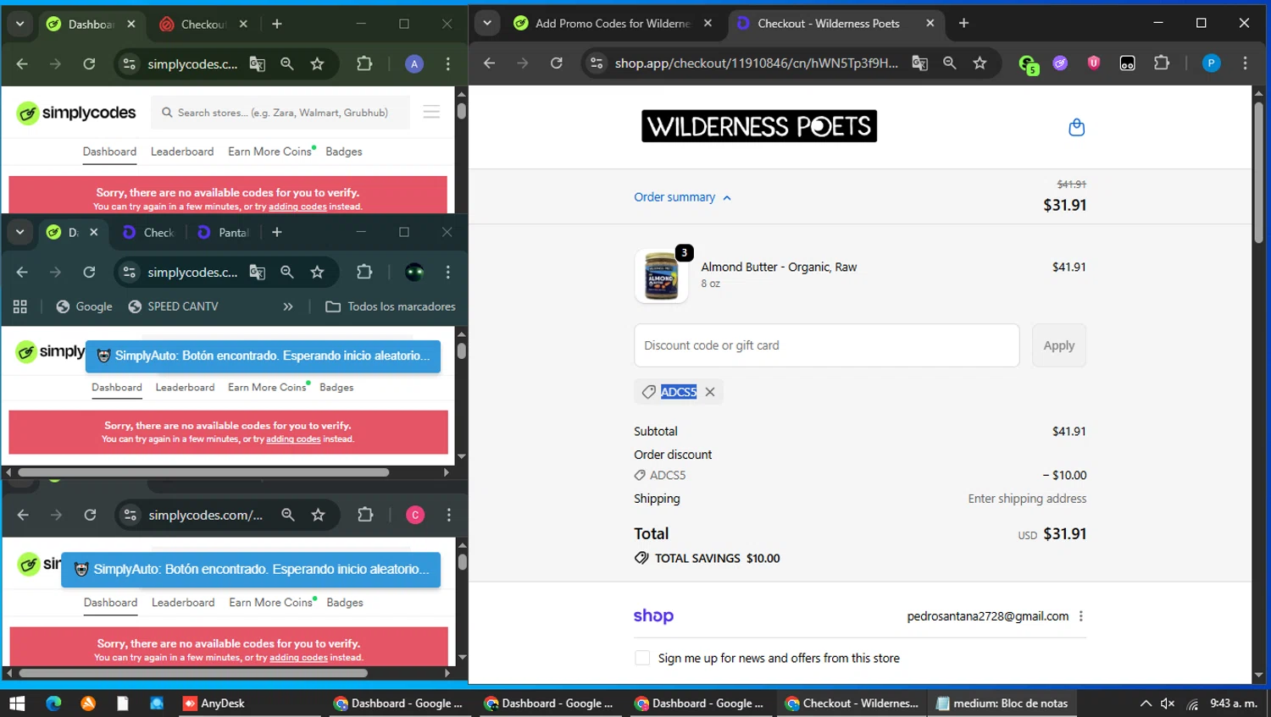Click the shop.app checkout address bar

pyautogui.click(x=756, y=63)
